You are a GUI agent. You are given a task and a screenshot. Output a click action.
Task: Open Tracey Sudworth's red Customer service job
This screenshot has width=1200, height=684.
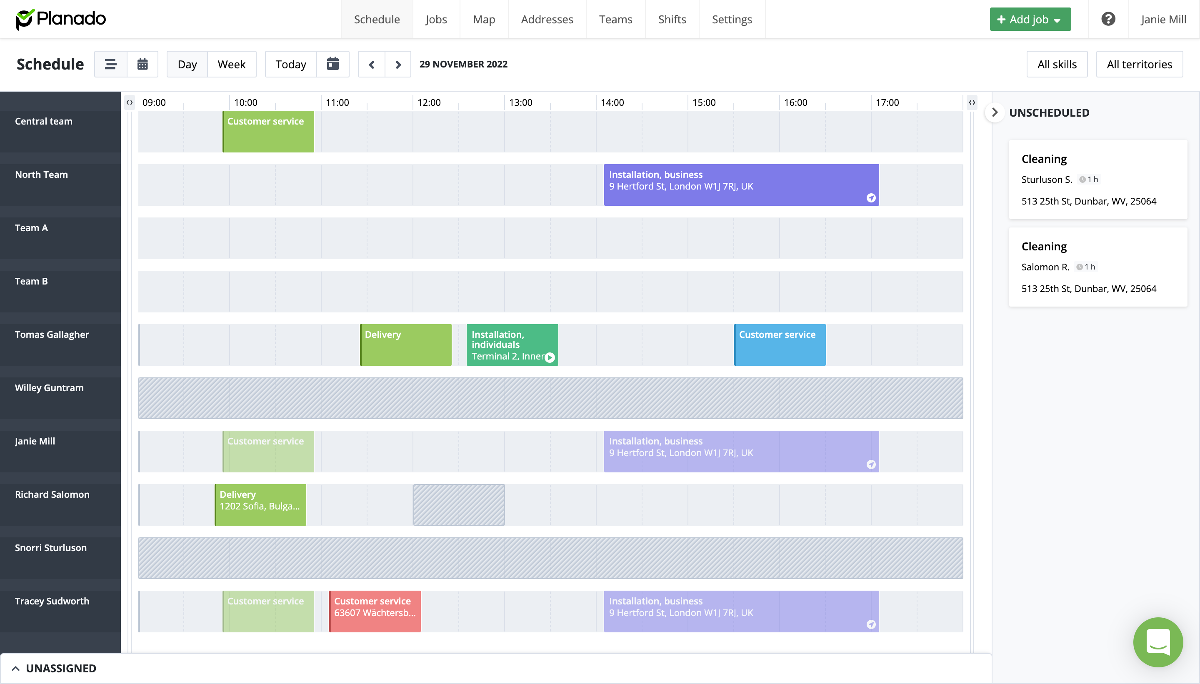tap(375, 611)
